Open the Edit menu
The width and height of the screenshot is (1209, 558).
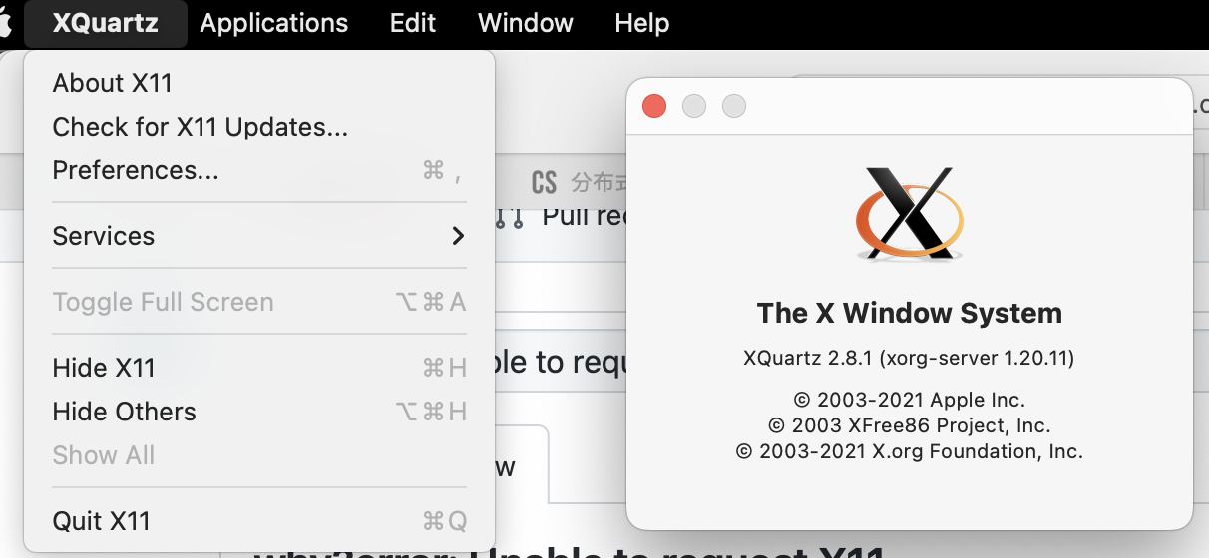pyautogui.click(x=413, y=23)
